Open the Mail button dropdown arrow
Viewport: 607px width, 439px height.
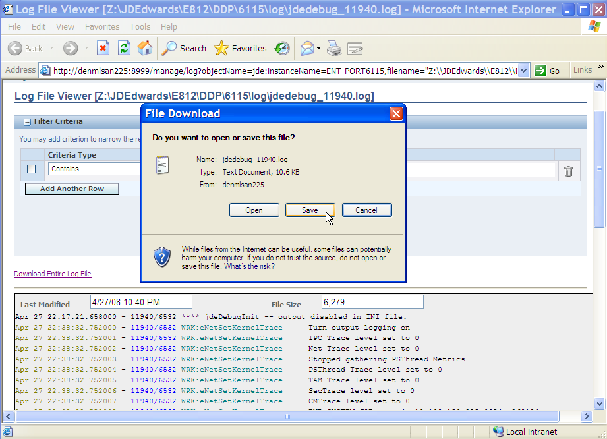pos(318,48)
